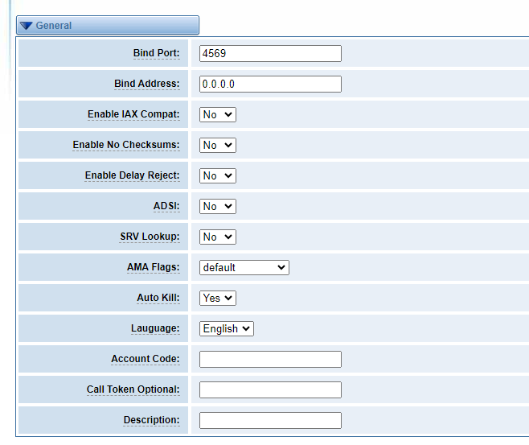Click the Enable Delay Reject label
Image resolution: width=529 pixels, height=445 pixels.
point(132,175)
